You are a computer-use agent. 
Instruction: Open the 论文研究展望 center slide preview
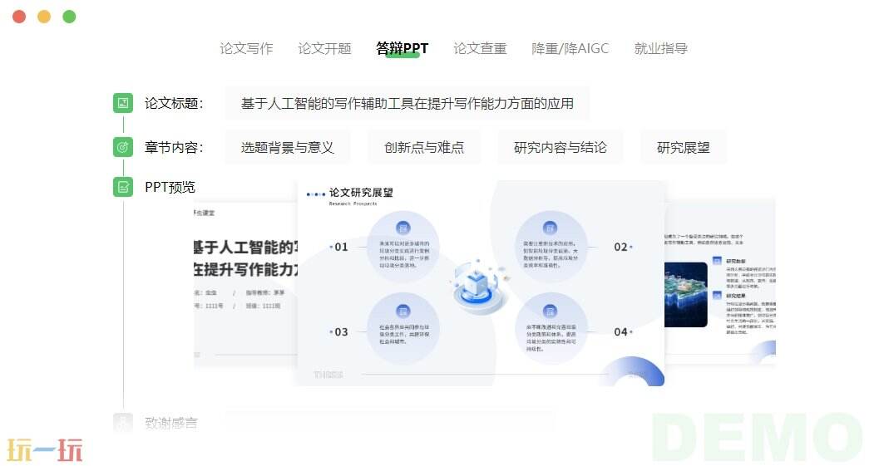(481, 283)
